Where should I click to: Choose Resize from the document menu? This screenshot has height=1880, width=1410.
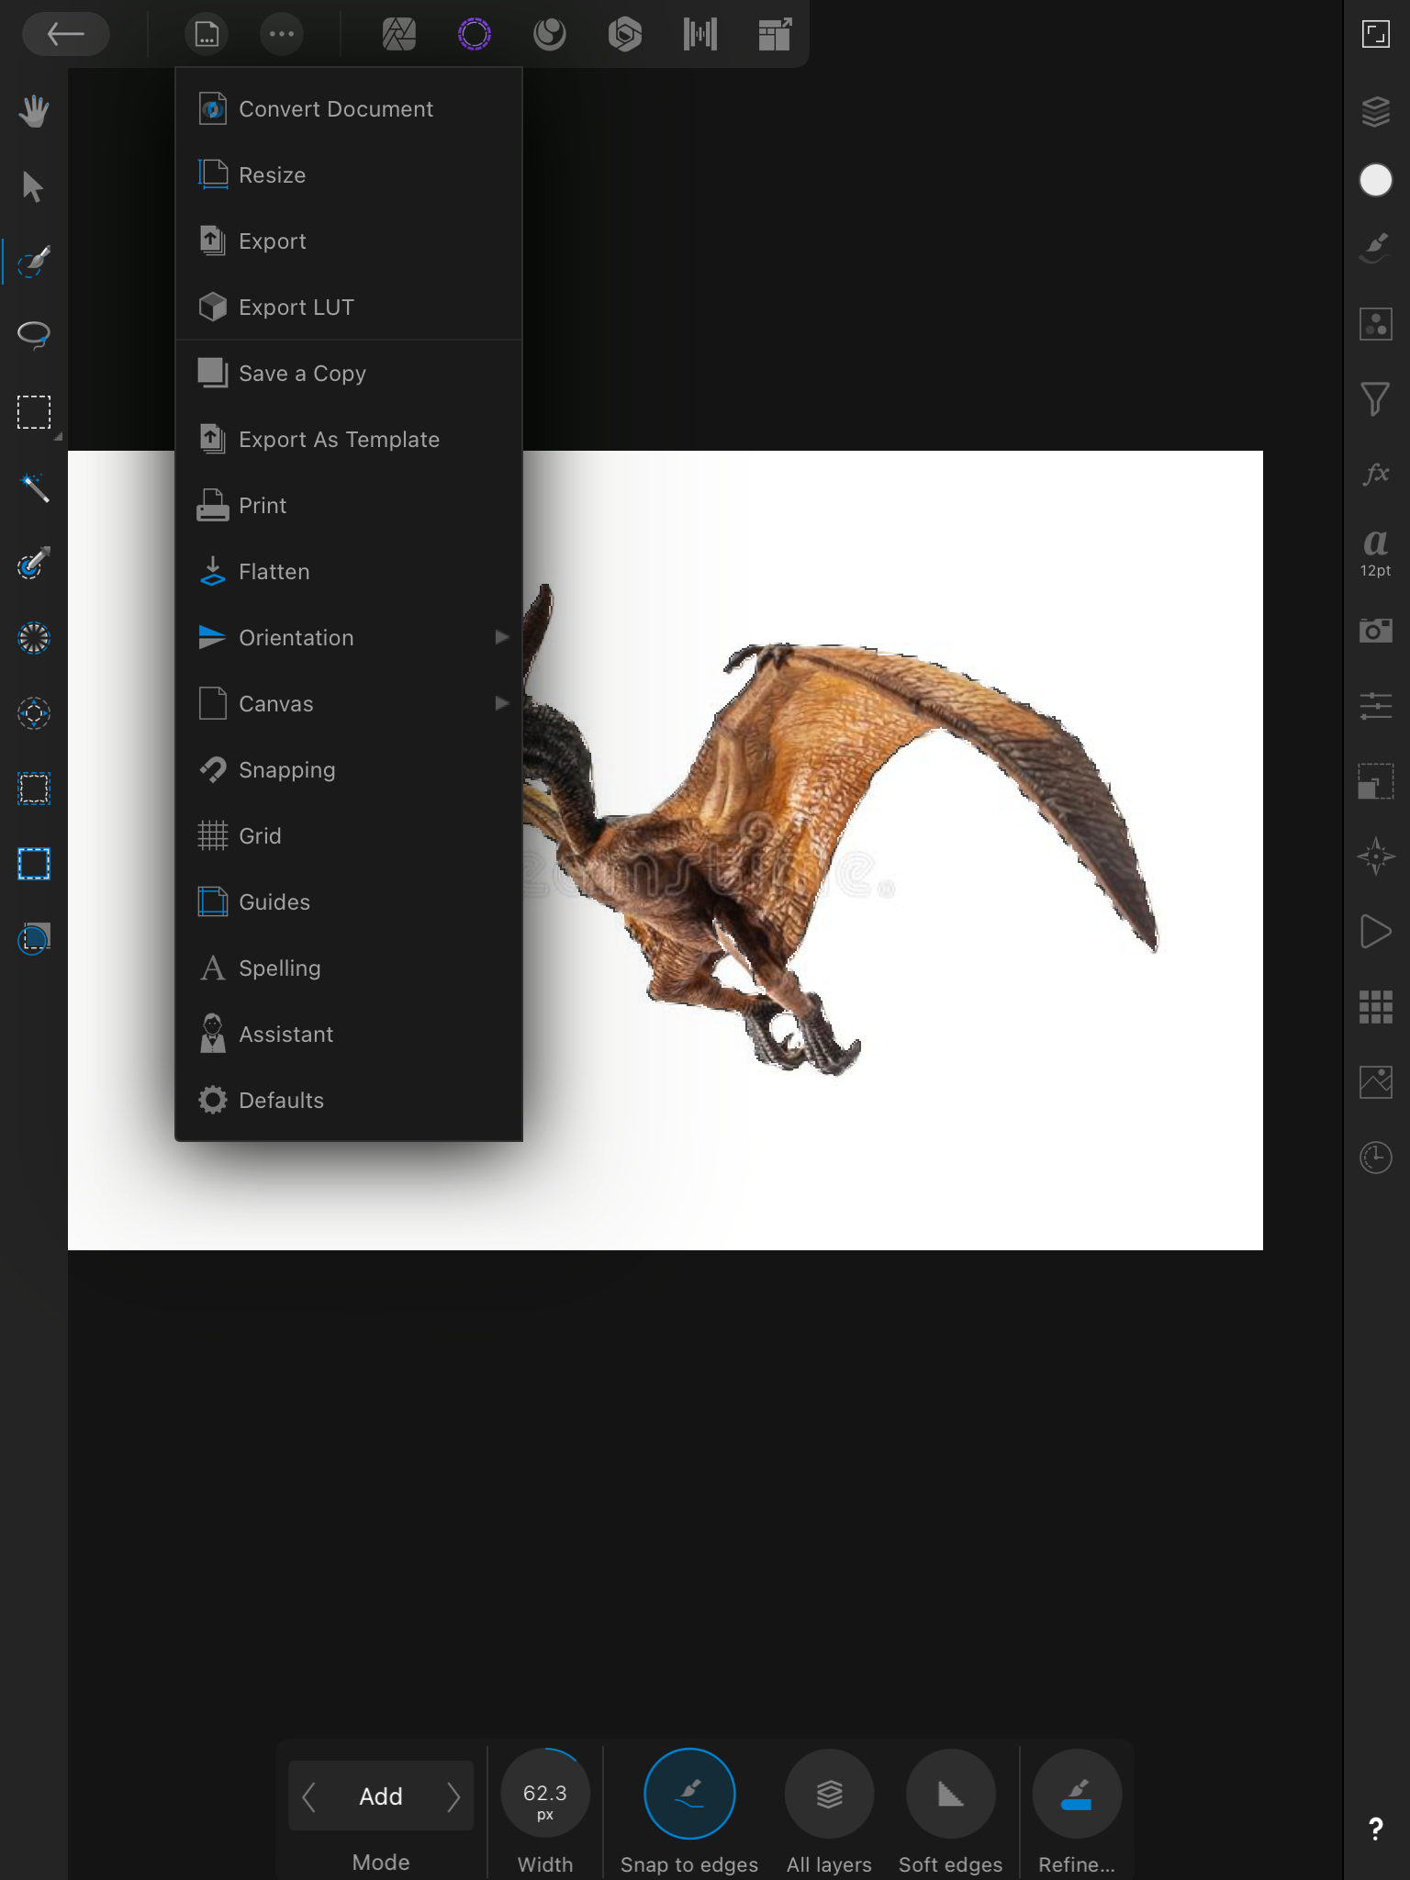(349, 175)
